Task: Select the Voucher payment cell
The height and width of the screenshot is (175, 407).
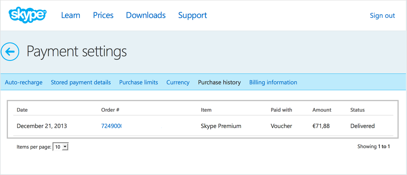Action: [x=281, y=126]
